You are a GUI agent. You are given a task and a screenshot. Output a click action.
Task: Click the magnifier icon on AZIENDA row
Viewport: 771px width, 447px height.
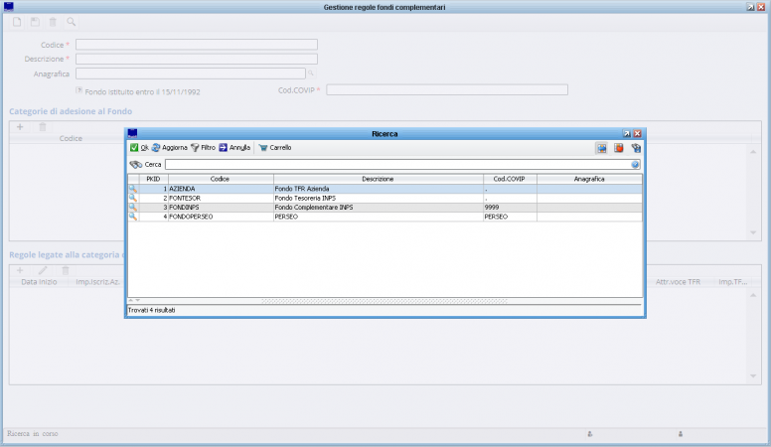pos(132,189)
